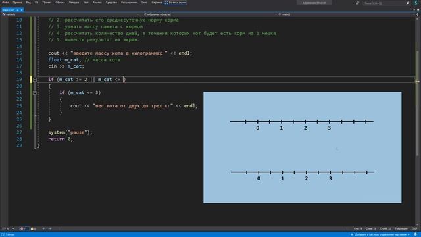This screenshot has height=237, width=421.
Task: Click the error count indicator
Action: point(24,228)
